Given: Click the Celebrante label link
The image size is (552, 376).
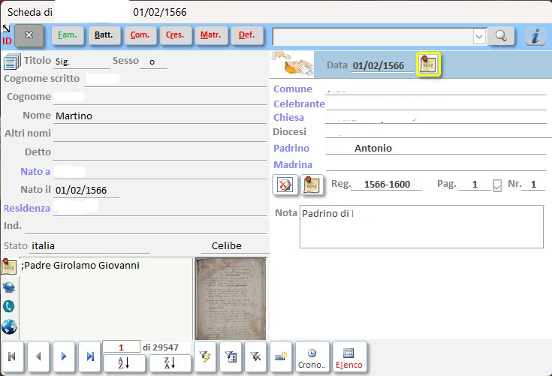Looking at the screenshot, I should tap(299, 104).
